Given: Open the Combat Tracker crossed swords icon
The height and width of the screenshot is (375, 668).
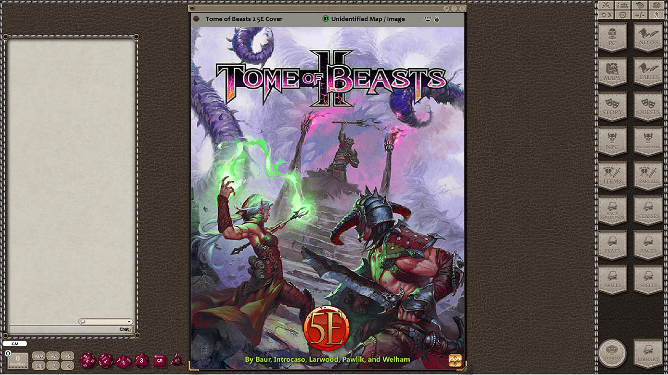Looking at the screenshot, I should (606, 5).
